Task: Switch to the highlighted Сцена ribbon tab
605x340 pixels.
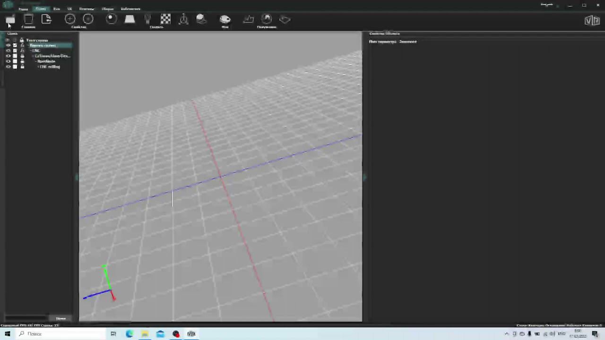Action: [x=41, y=9]
